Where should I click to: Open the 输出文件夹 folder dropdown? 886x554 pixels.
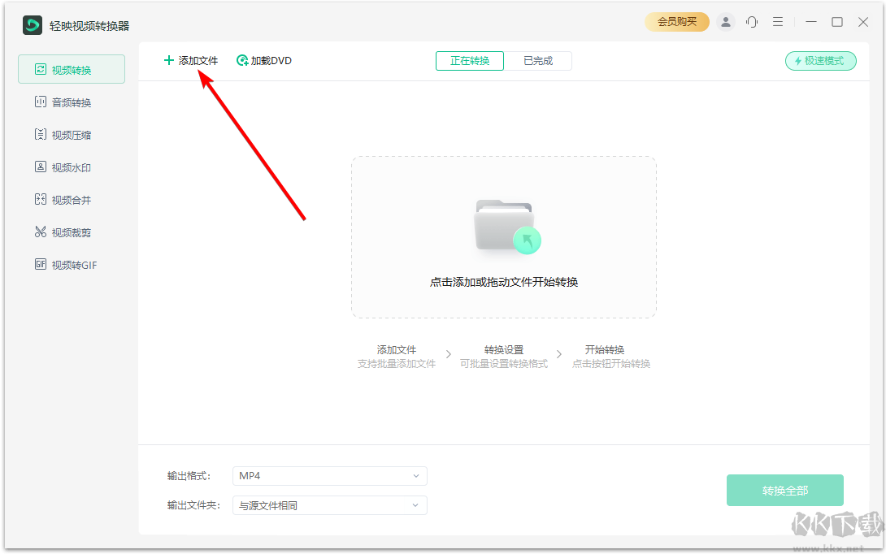pos(329,505)
